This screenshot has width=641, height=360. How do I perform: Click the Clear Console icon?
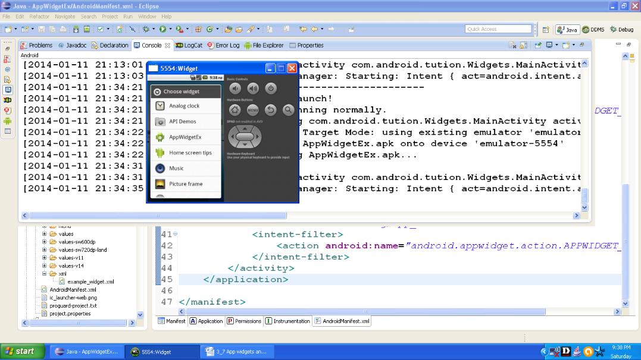(x=512, y=45)
